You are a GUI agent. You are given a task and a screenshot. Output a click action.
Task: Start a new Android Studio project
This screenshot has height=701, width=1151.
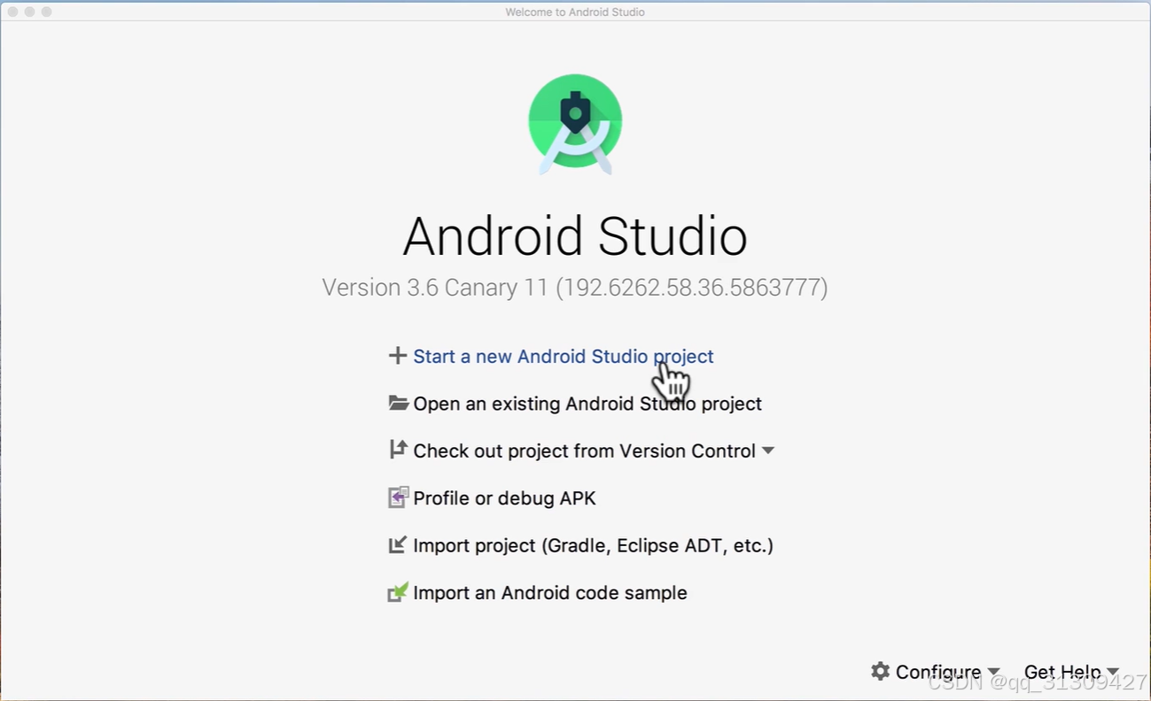[564, 356]
